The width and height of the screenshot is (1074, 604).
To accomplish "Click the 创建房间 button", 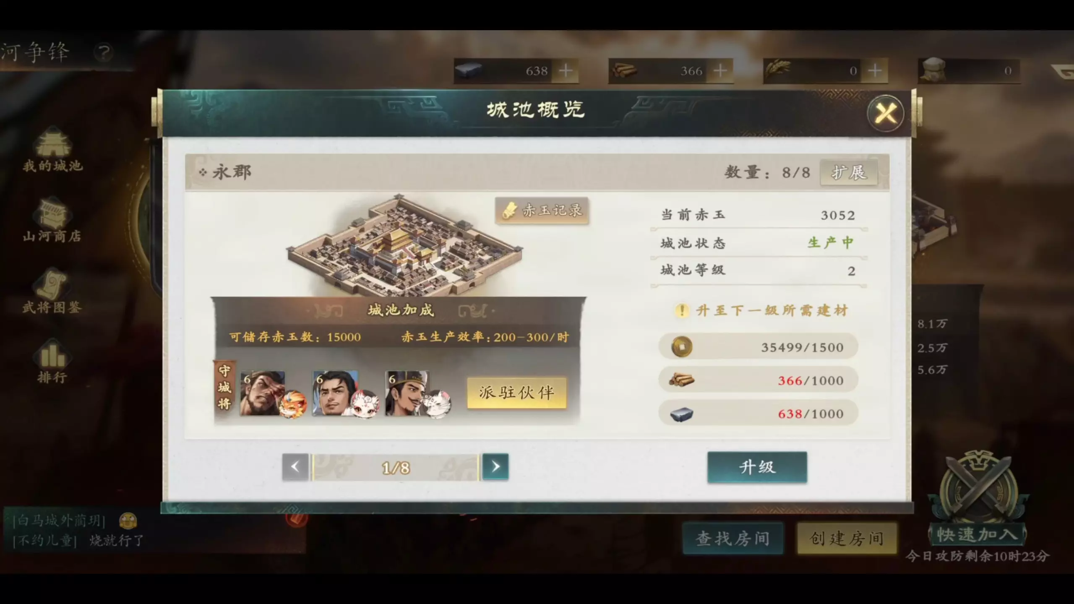I will click(x=847, y=539).
